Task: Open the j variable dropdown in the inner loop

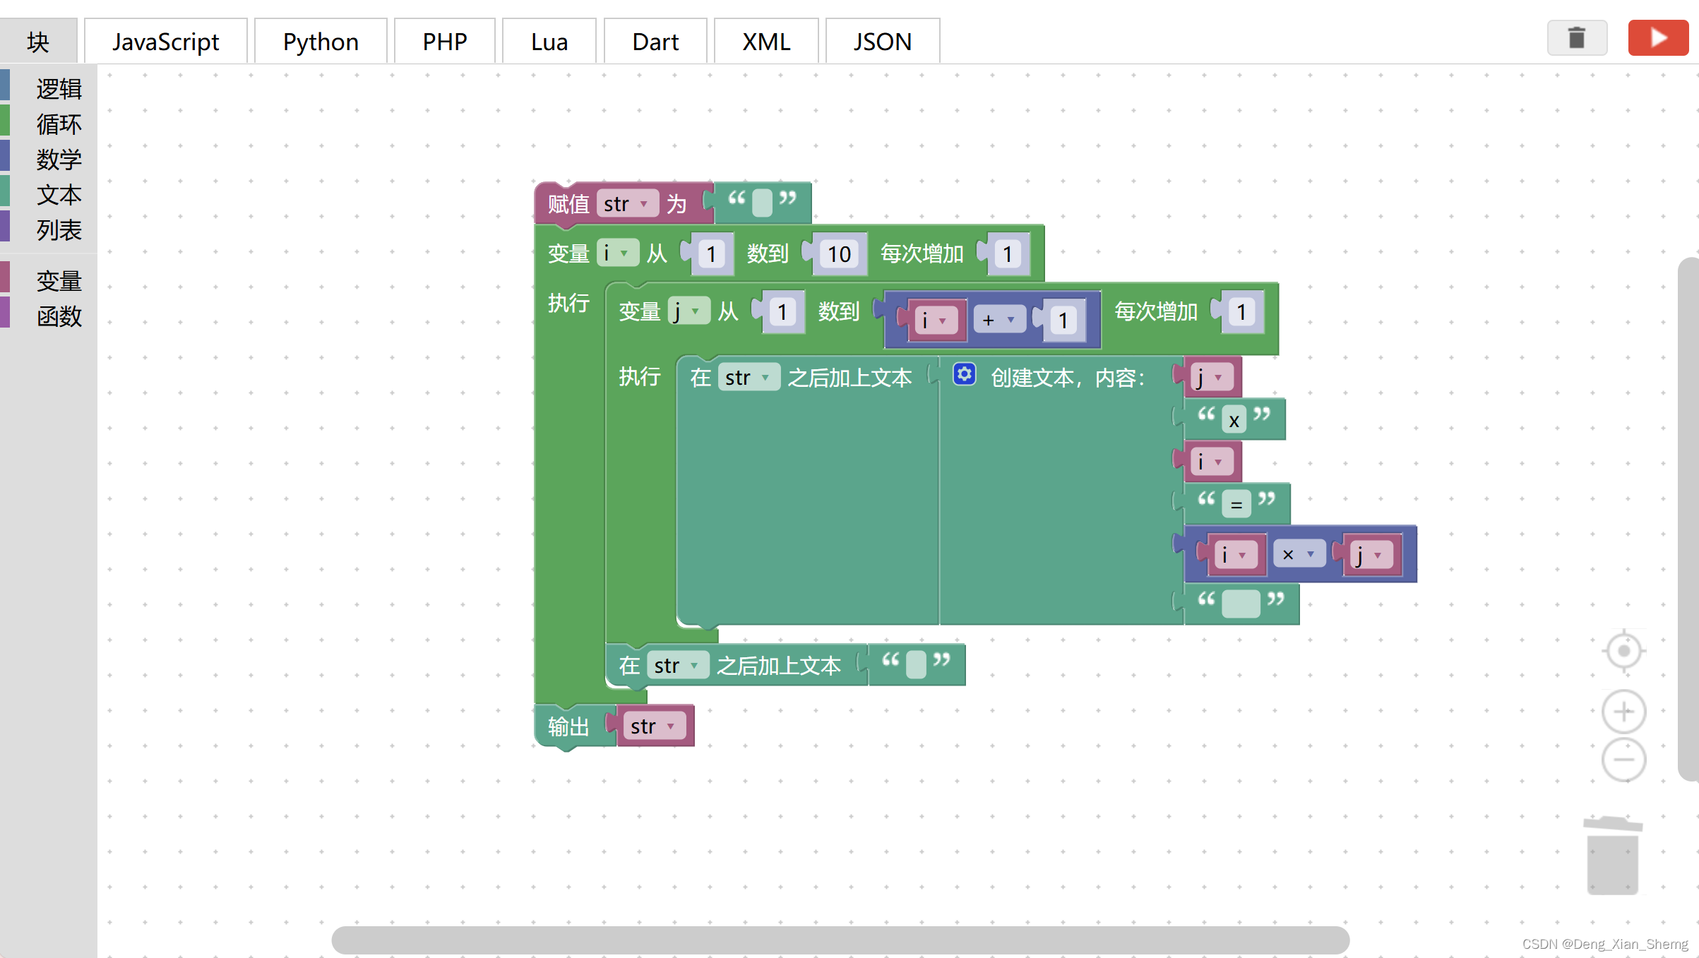Action: point(688,311)
